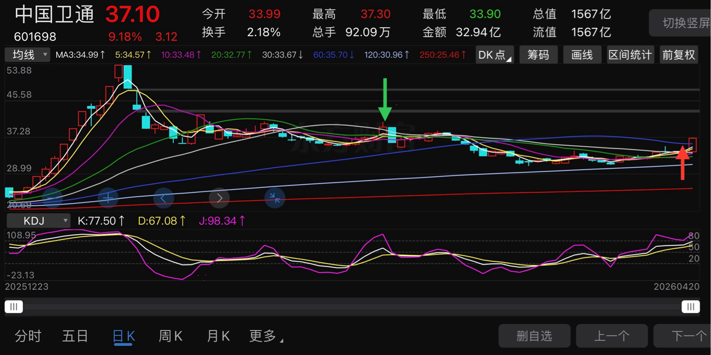Image resolution: width=711 pixels, height=355 pixels.
Task: Activate the 画线 drawing tool
Action: click(x=582, y=55)
